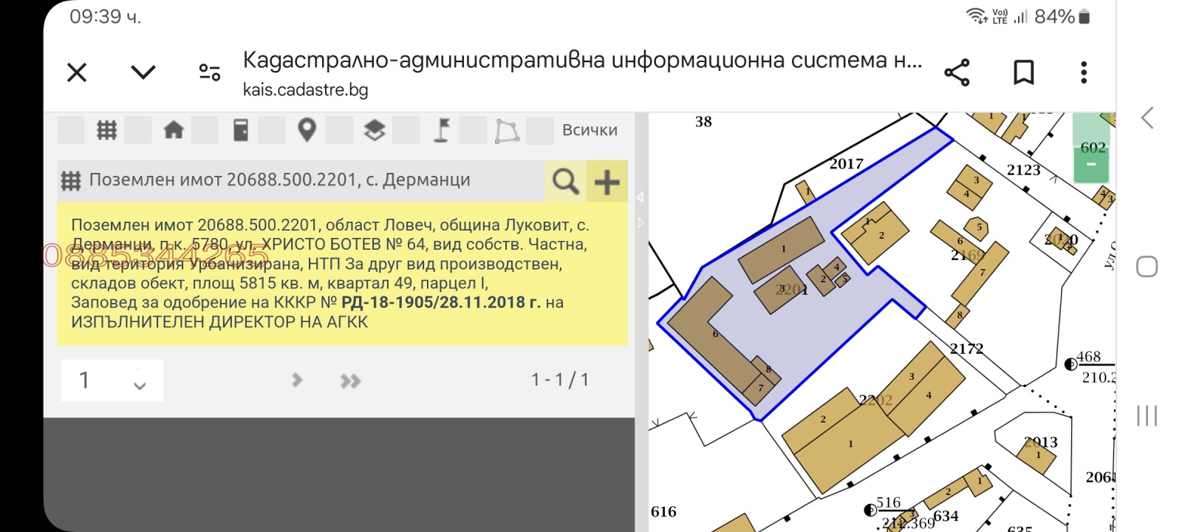Image resolution: width=1182 pixels, height=532 pixels.
Task: Toggle the checkbox before the location pin
Action: [x=272, y=131]
